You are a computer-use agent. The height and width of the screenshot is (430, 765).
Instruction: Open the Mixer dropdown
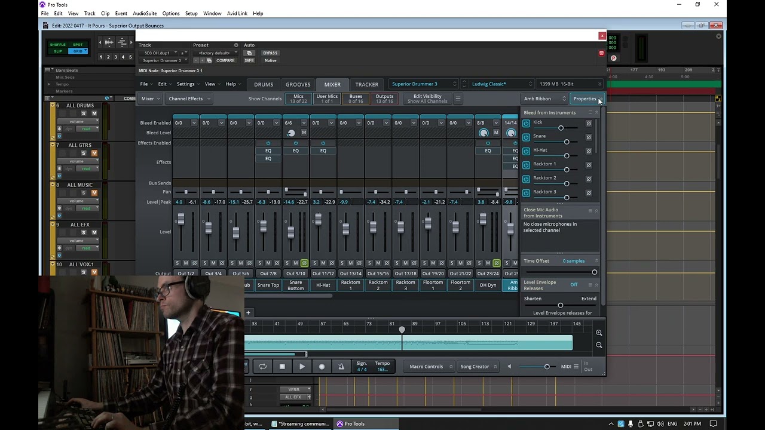pos(151,99)
